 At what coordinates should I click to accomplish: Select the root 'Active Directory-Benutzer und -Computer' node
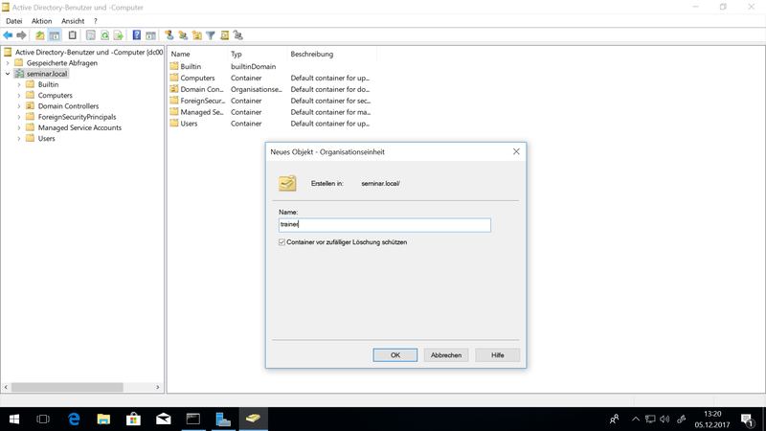[x=89, y=53]
